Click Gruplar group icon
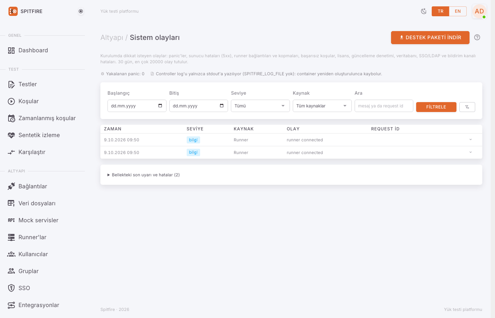The image size is (495, 318). (11, 271)
